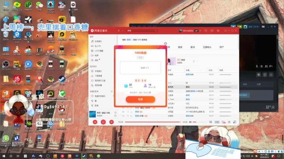Open the notification center in system tray
The image size is (284, 159).
coord(279,156)
